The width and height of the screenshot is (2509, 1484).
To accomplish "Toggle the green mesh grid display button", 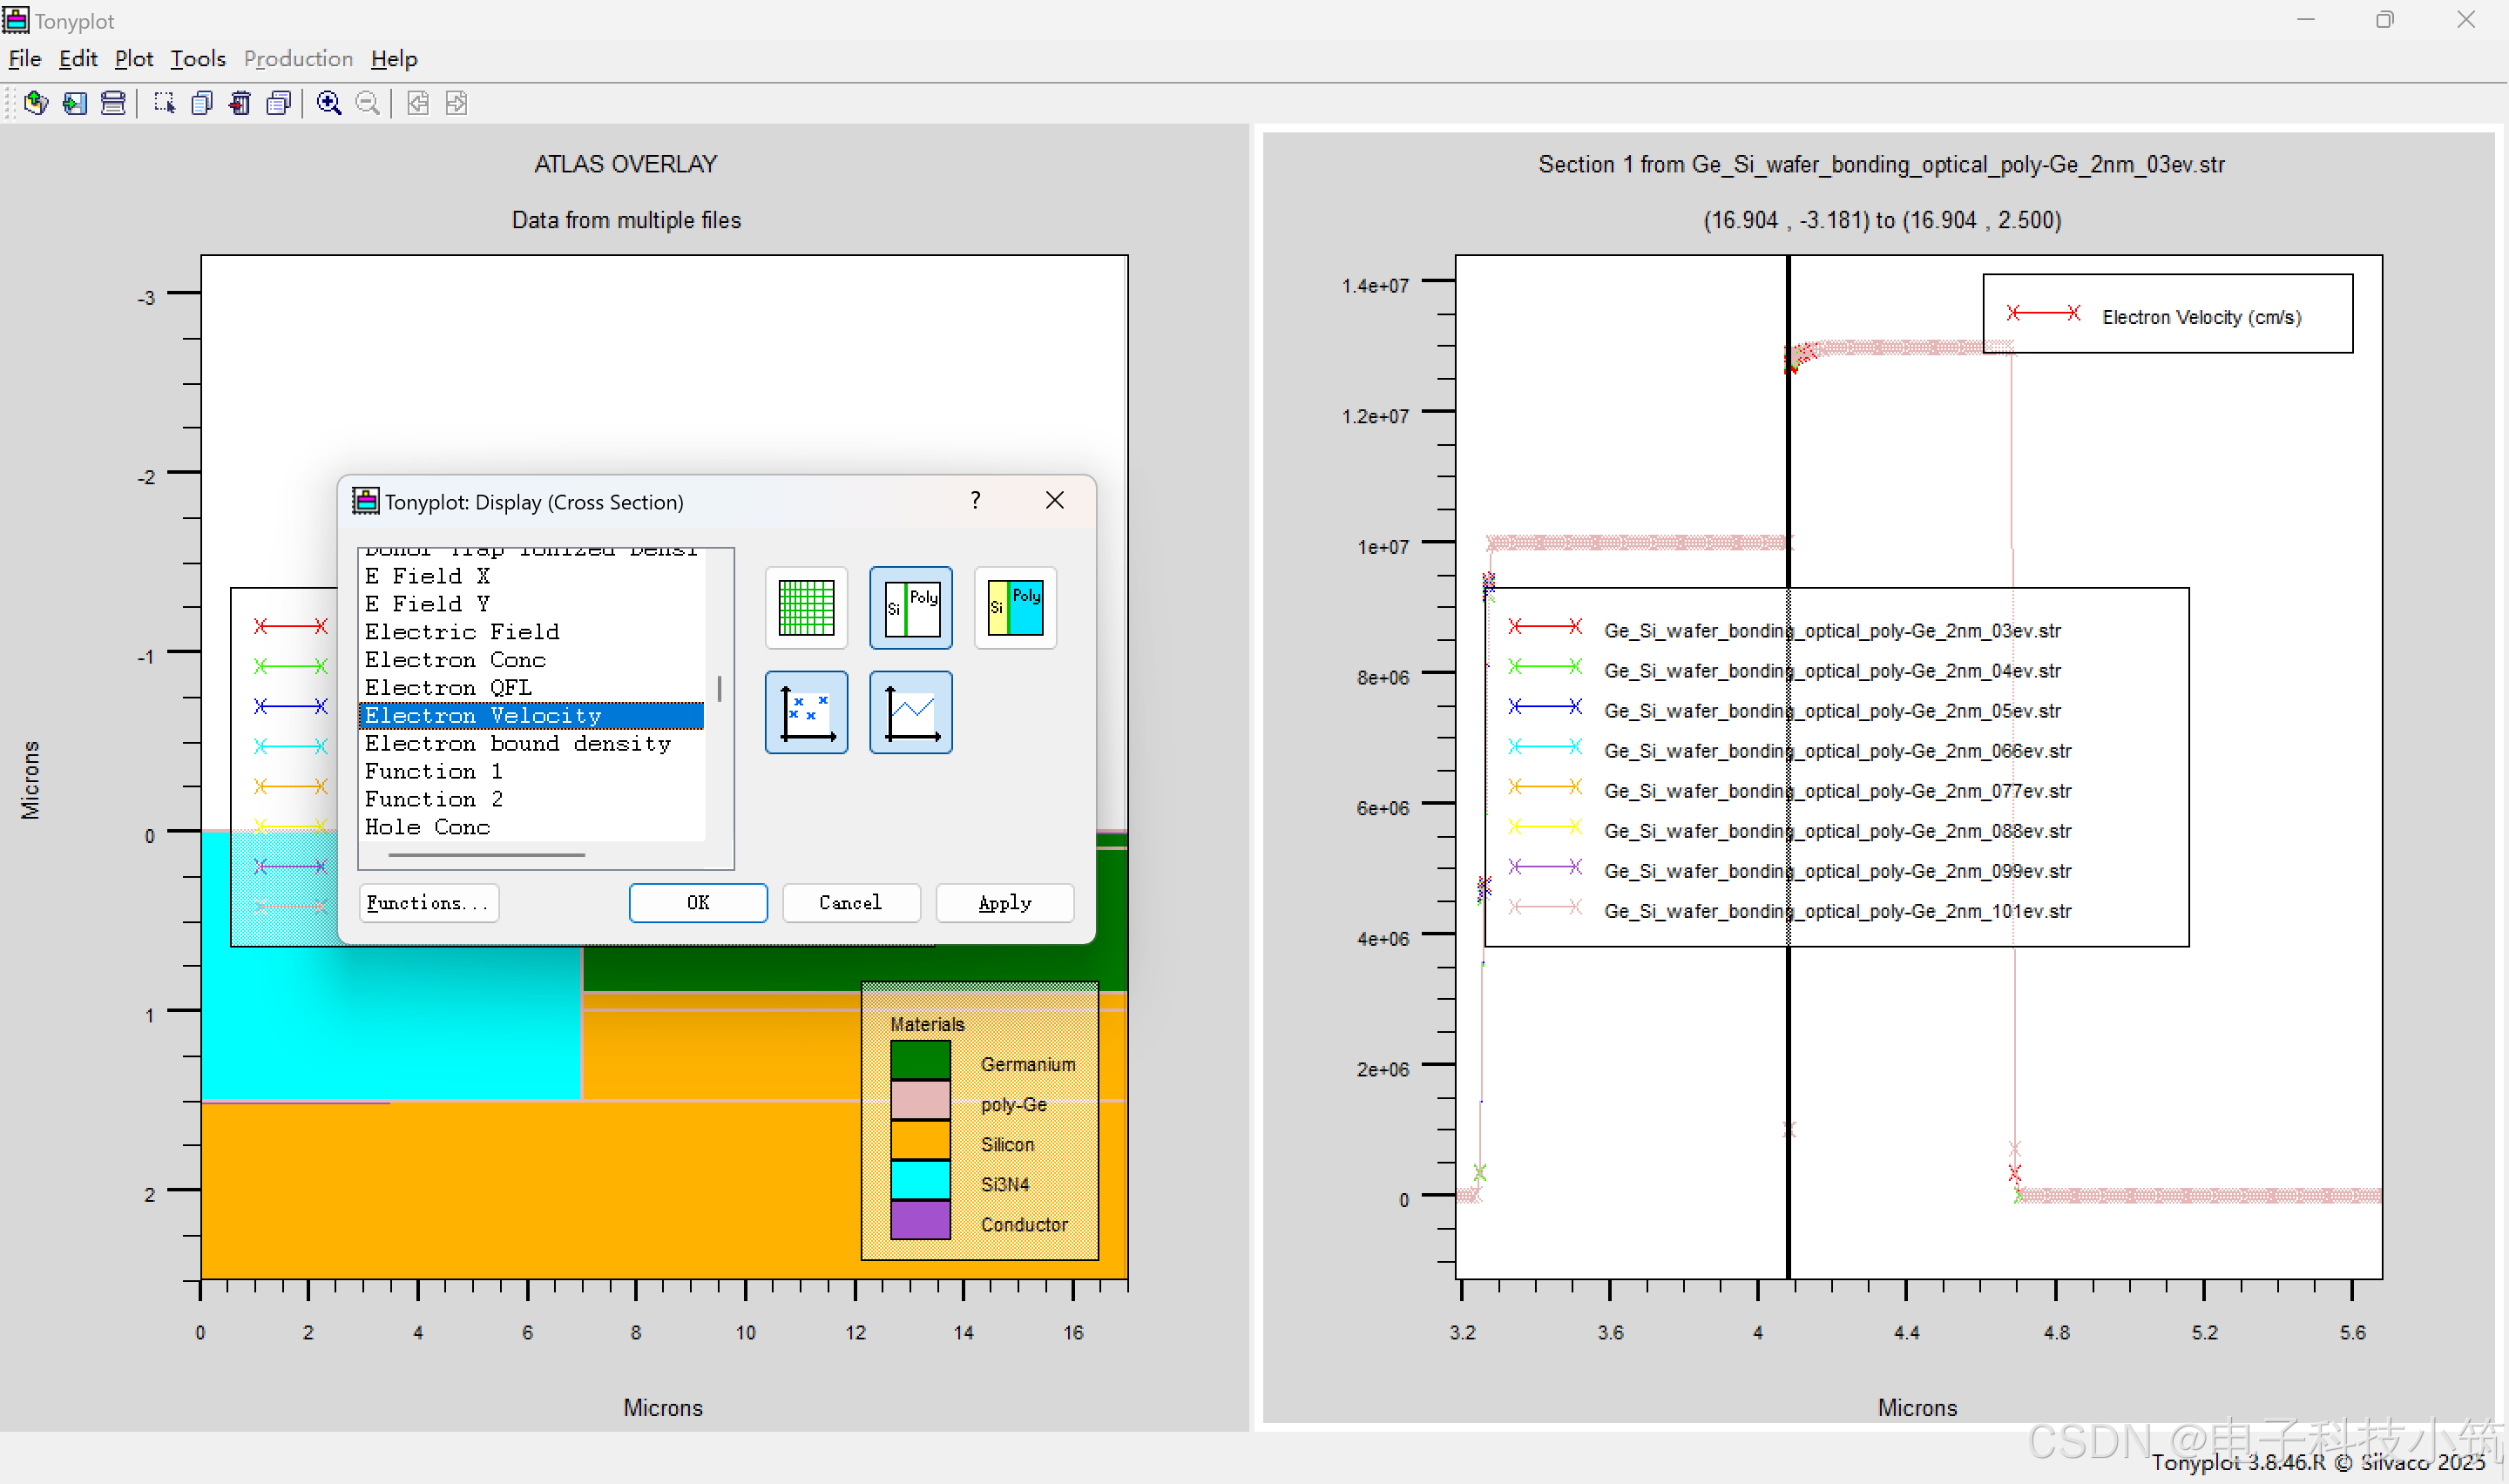I will (806, 608).
